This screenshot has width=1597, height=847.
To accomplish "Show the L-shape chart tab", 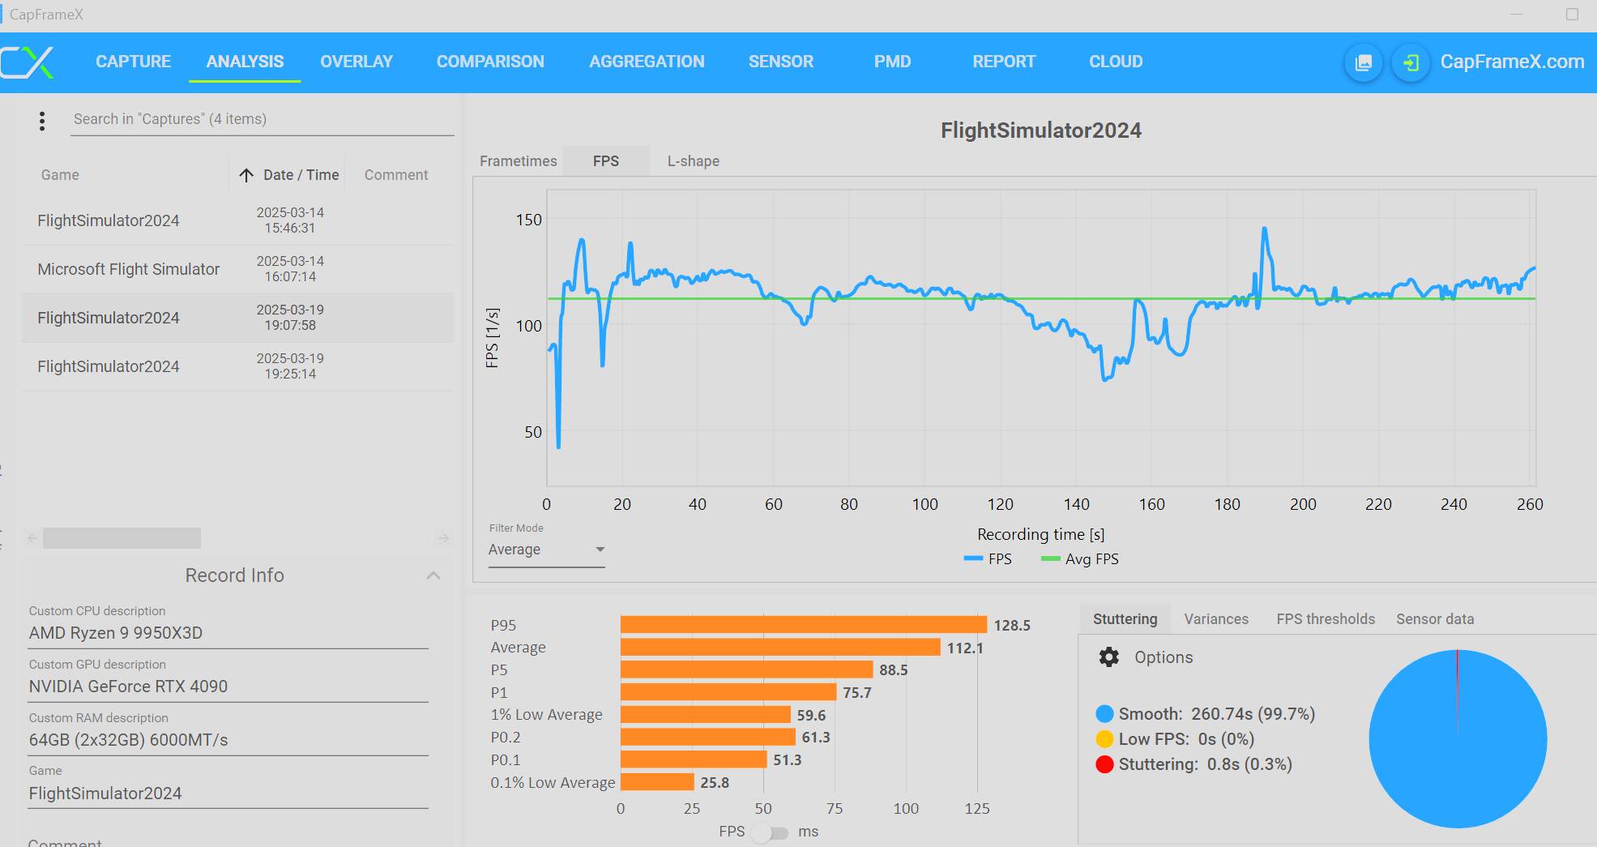I will pos(694,161).
